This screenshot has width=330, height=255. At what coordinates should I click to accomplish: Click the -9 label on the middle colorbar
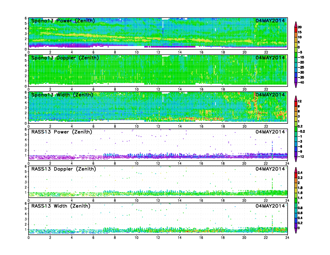(x=300, y=152)
